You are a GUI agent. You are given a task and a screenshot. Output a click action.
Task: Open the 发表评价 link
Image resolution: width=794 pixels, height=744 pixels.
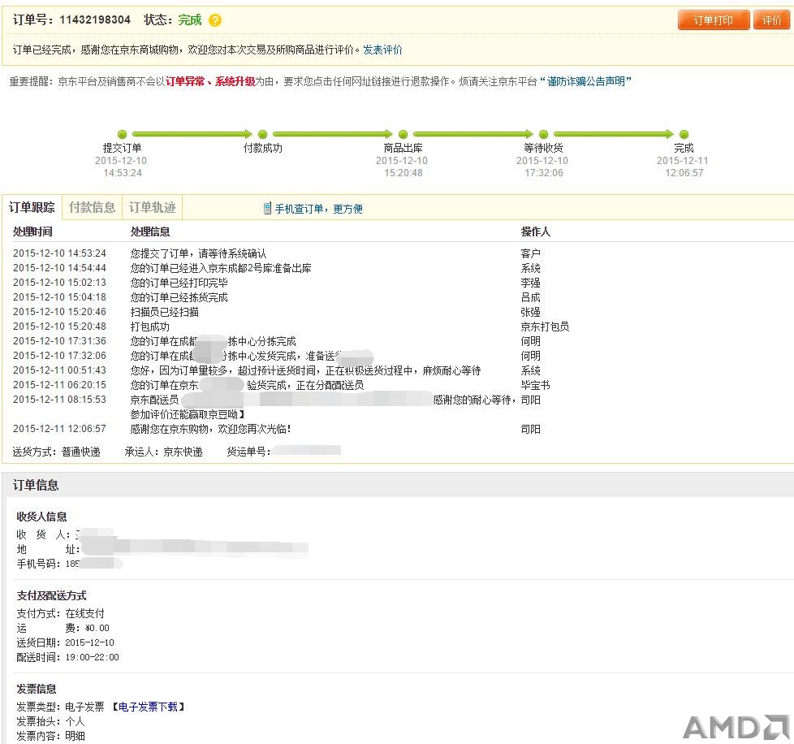point(382,50)
